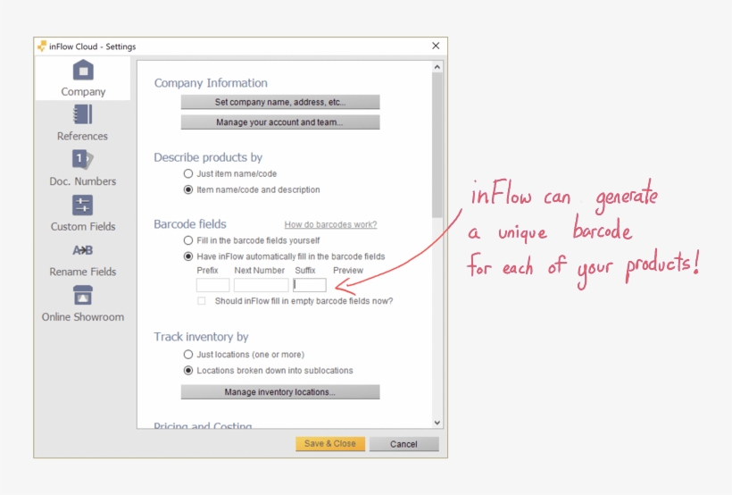Click the 'Barcode fields' heading
This screenshot has width=732, height=495.
coord(190,224)
